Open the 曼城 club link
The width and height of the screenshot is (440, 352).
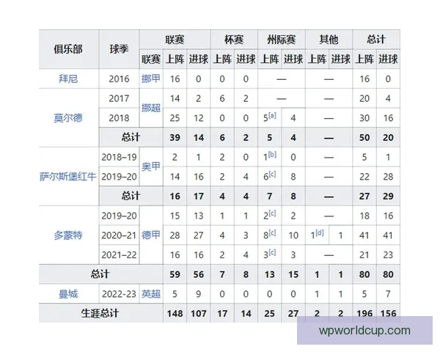pyautogui.click(x=68, y=294)
